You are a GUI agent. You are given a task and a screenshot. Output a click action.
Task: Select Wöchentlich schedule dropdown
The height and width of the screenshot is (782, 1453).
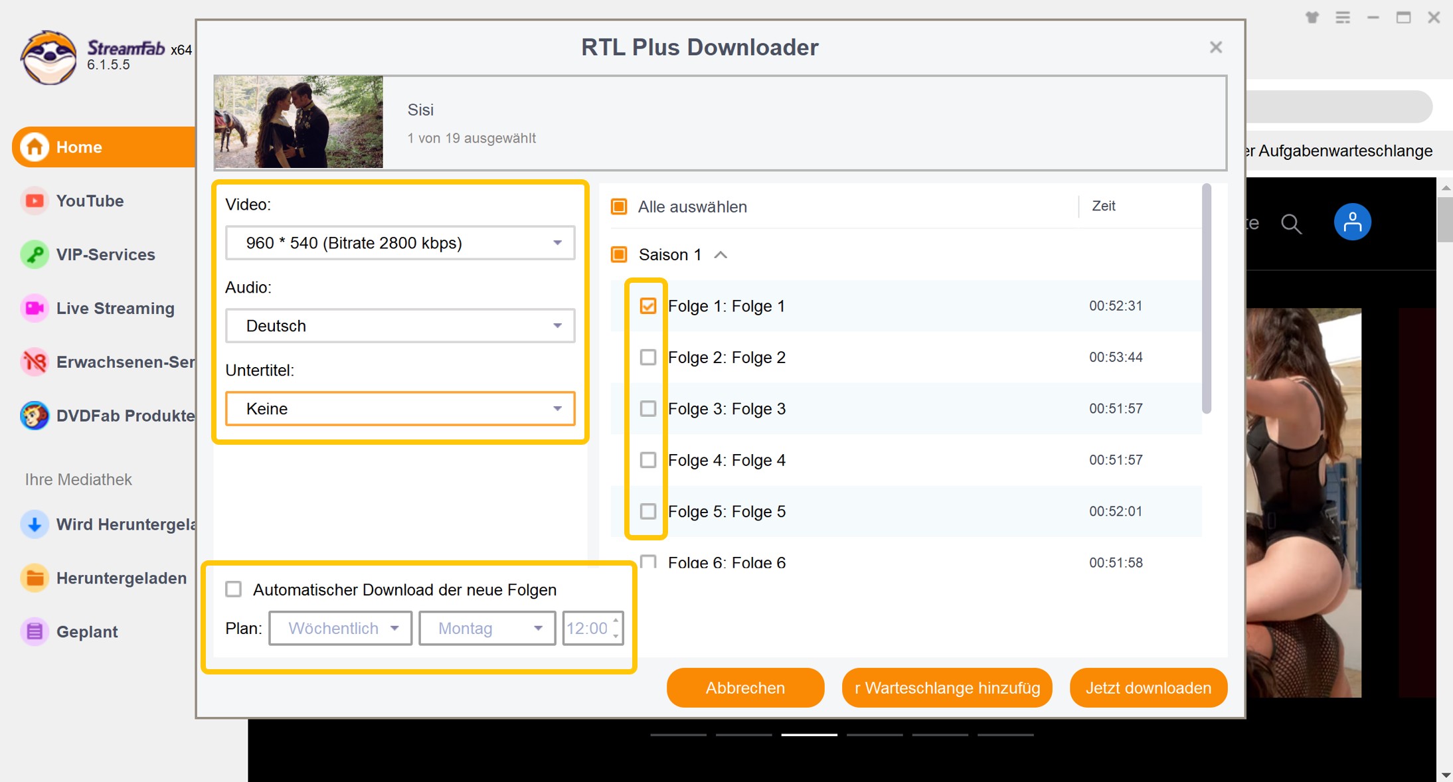(x=340, y=628)
